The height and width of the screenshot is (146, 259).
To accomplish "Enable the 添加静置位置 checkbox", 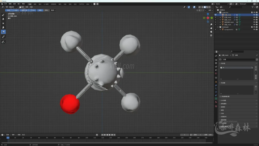I will pyautogui.click(x=220, y=97).
